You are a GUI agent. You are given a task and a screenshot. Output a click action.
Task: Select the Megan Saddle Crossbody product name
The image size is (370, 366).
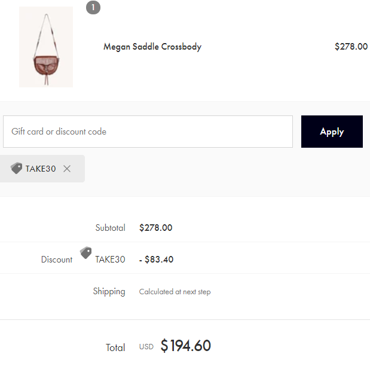click(152, 47)
